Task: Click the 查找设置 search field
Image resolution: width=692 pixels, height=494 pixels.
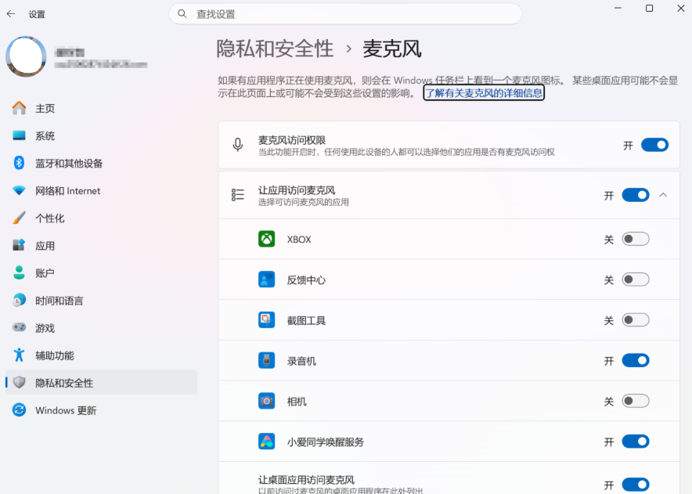Action: (x=345, y=13)
